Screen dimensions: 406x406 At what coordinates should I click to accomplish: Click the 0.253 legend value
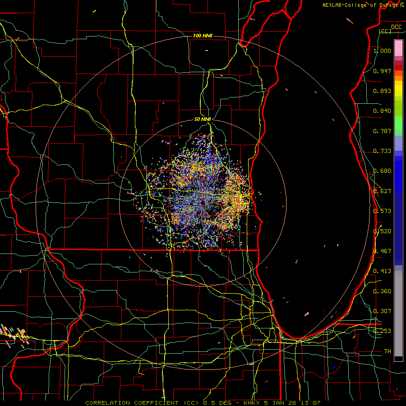click(382, 331)
